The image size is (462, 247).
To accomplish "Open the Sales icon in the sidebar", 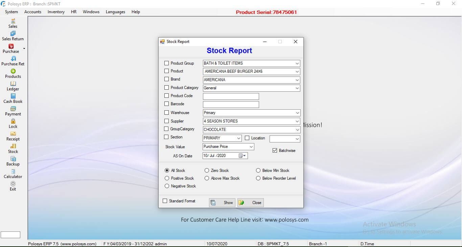I will (x=13, y=21).
